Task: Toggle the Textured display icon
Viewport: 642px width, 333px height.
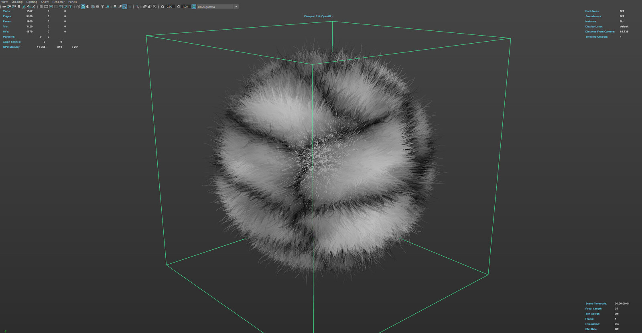Action: (x=98, y=6)
